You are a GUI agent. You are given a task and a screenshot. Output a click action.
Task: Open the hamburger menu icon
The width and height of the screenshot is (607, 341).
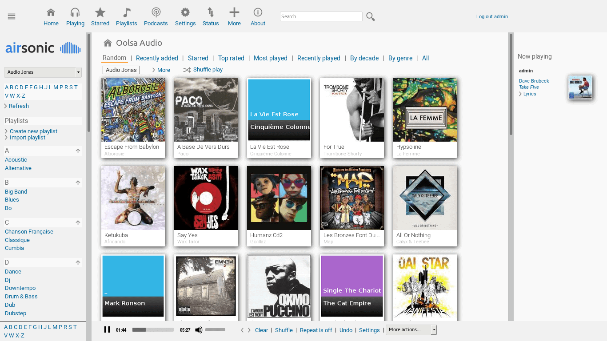12,16
